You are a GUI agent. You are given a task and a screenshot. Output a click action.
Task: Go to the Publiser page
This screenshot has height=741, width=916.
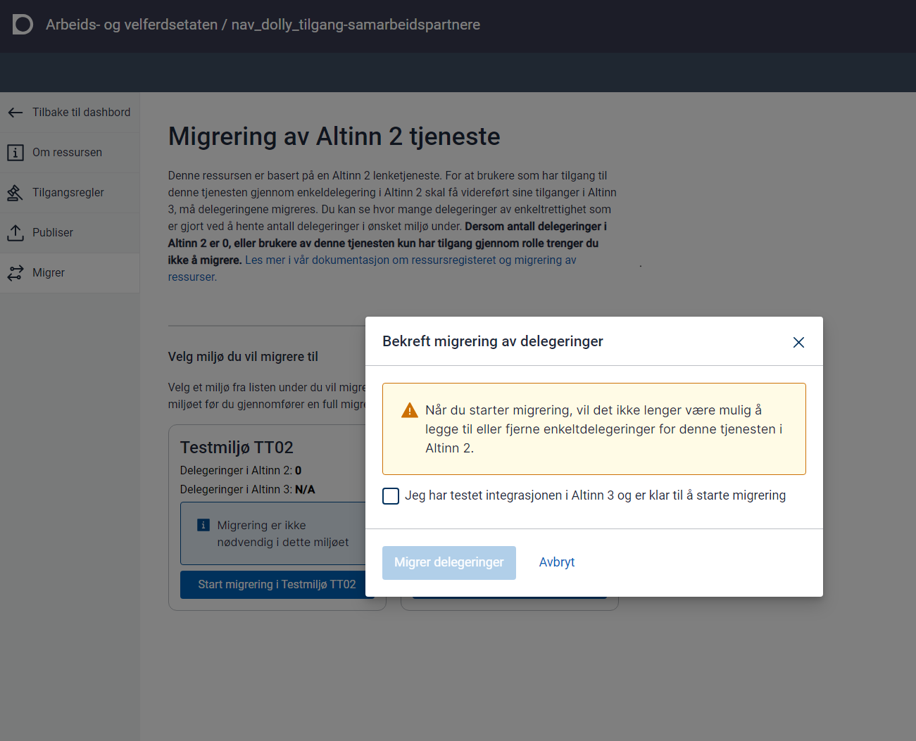[53, 233]
